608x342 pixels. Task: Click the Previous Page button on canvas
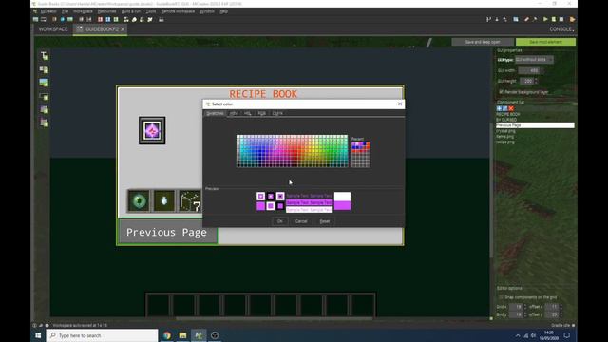(x=167, y=232)
